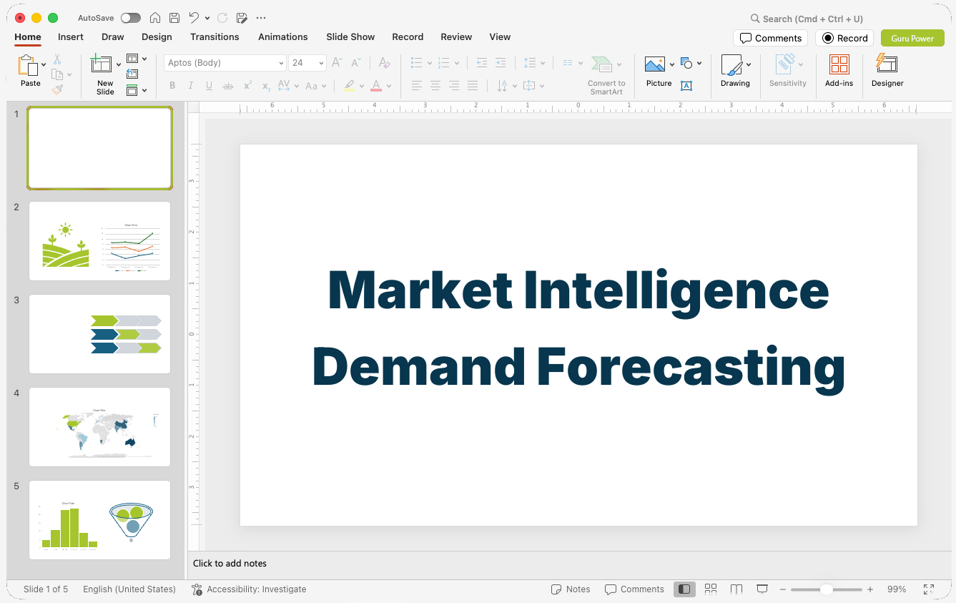
Task: Expand the Paste options arrow
Action: [x=44, y=64]
